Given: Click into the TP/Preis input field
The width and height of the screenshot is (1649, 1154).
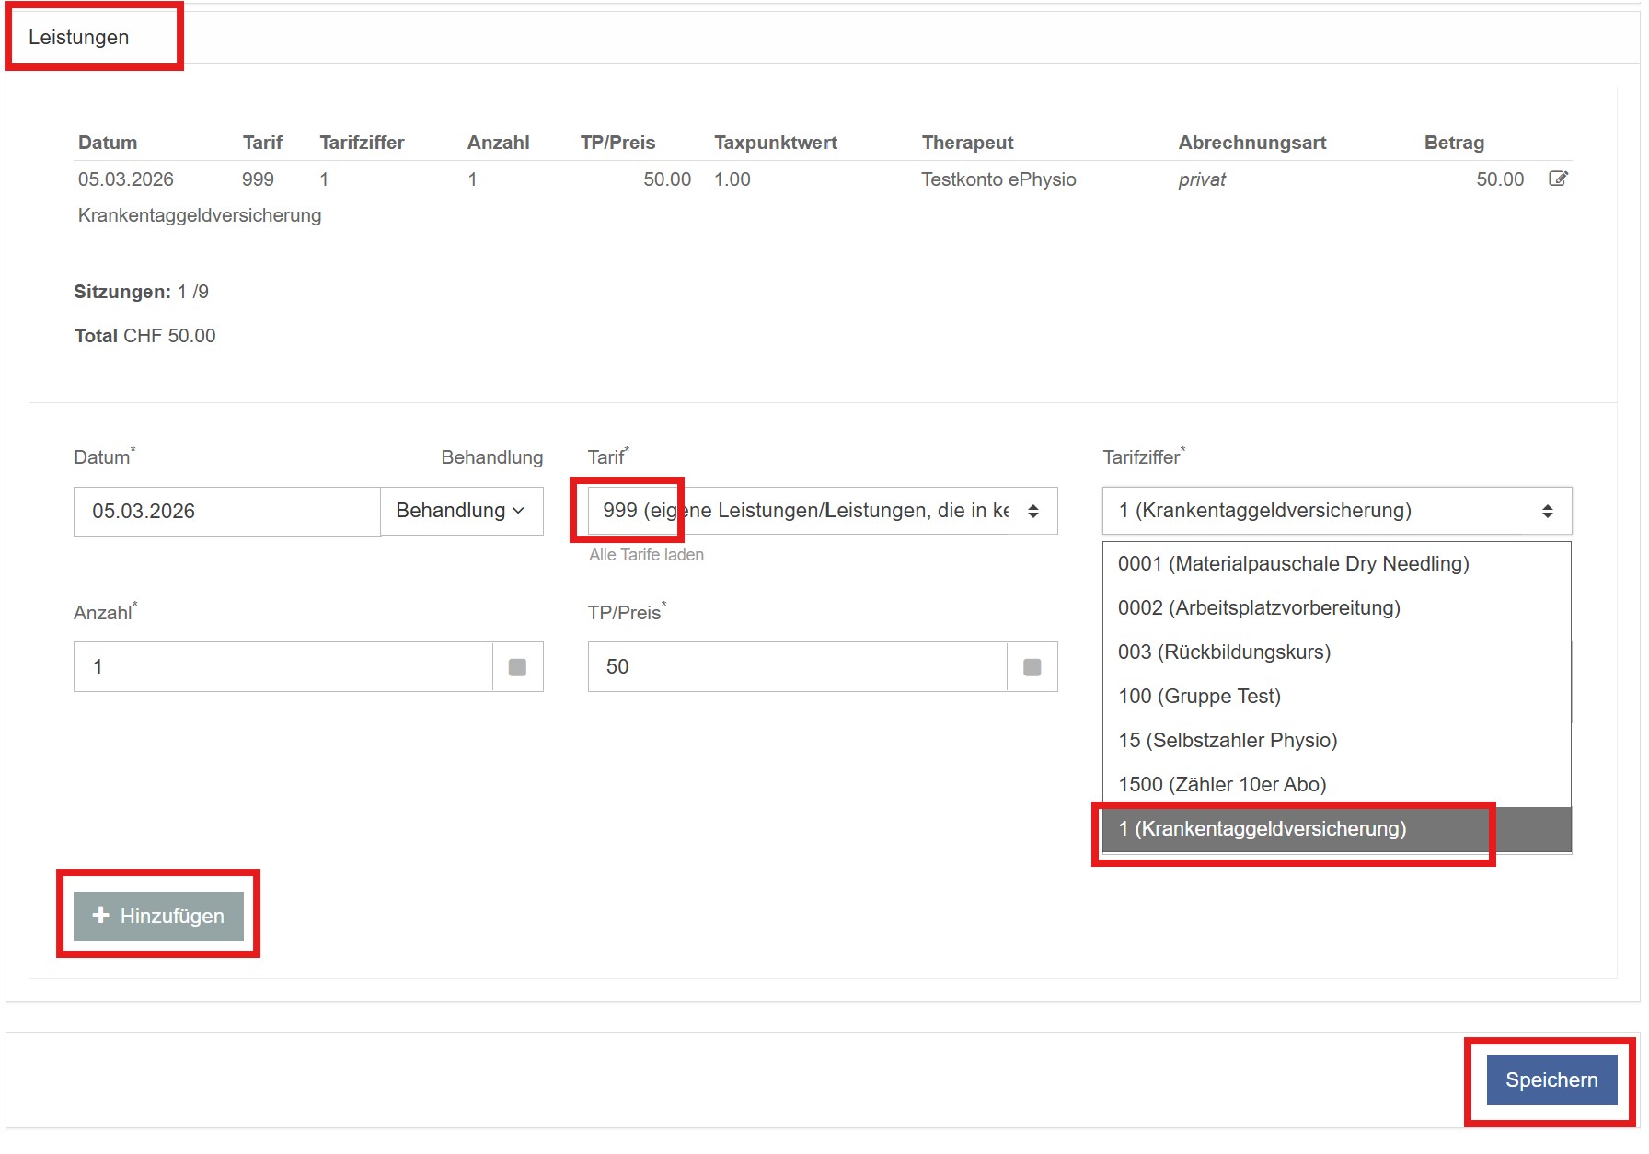Looking at the screenshot, I should click(797, 667).
